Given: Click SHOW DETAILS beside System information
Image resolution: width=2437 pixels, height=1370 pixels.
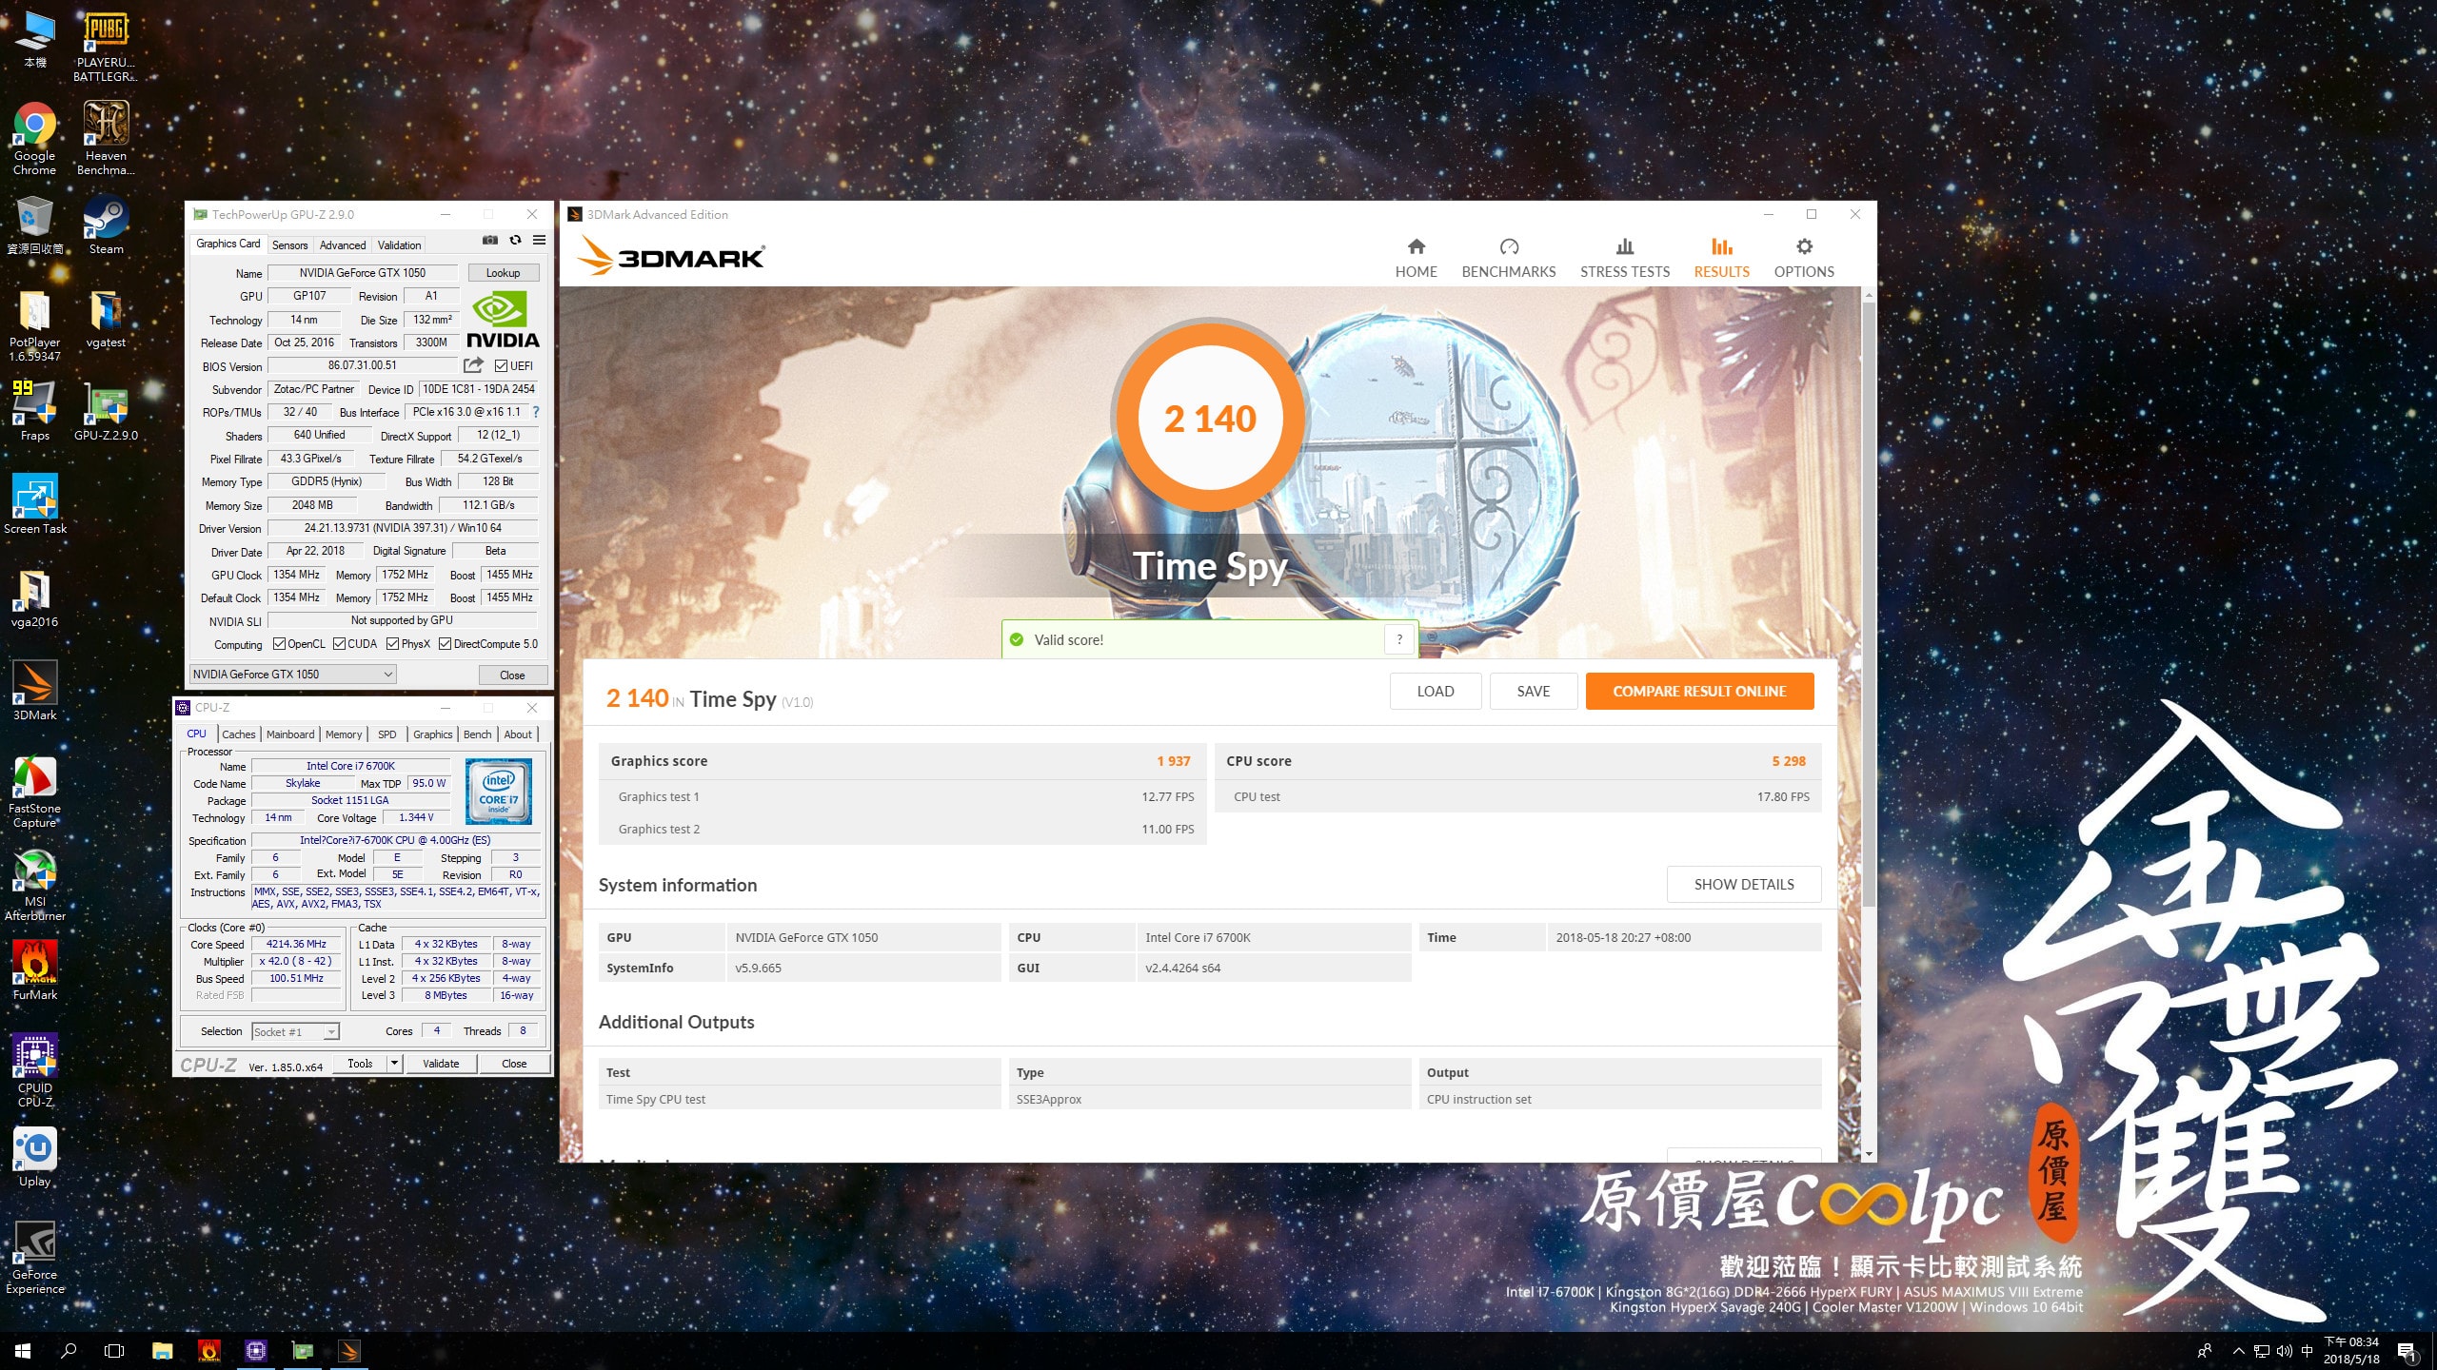Looking at the screenshot, I should (1744, 885).
